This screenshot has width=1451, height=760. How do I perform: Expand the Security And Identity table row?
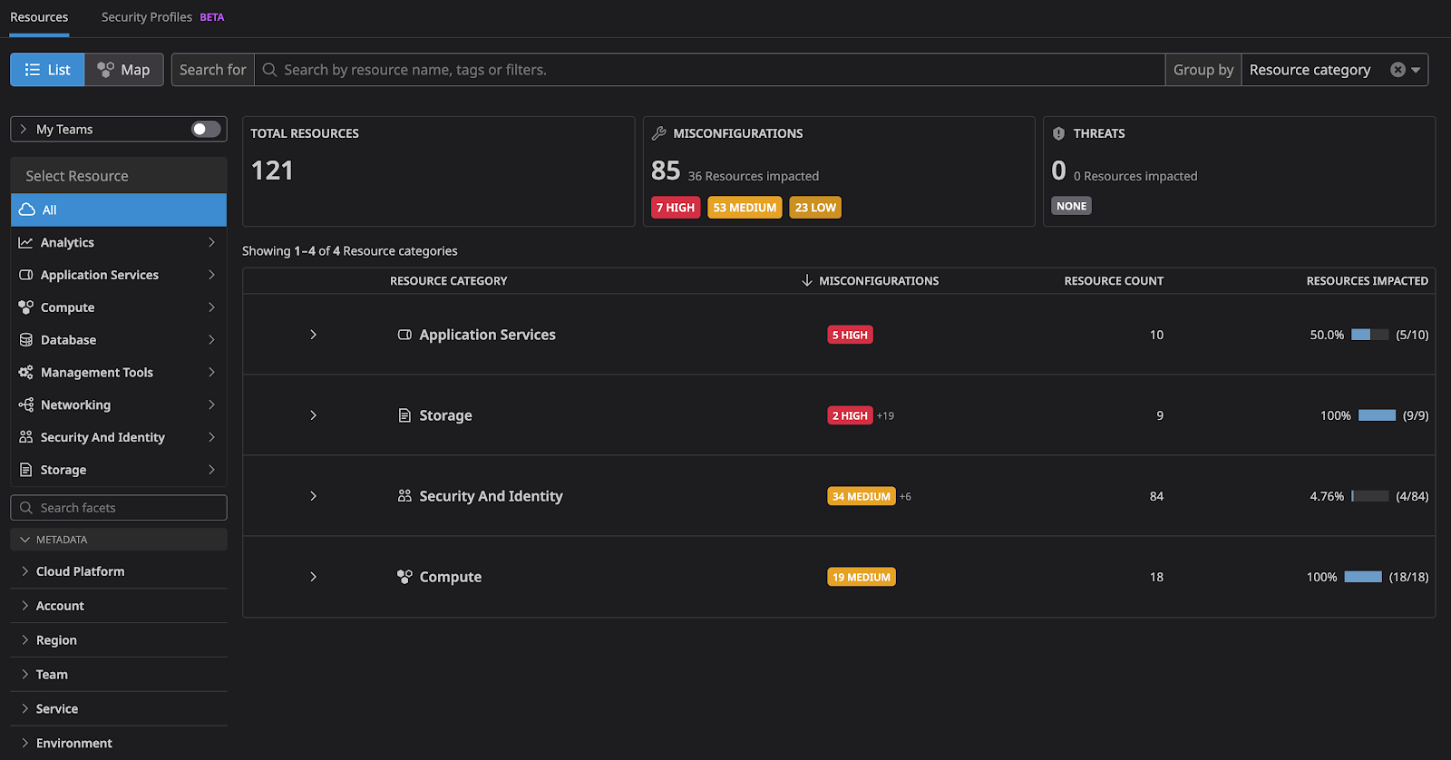pos(314,496)
